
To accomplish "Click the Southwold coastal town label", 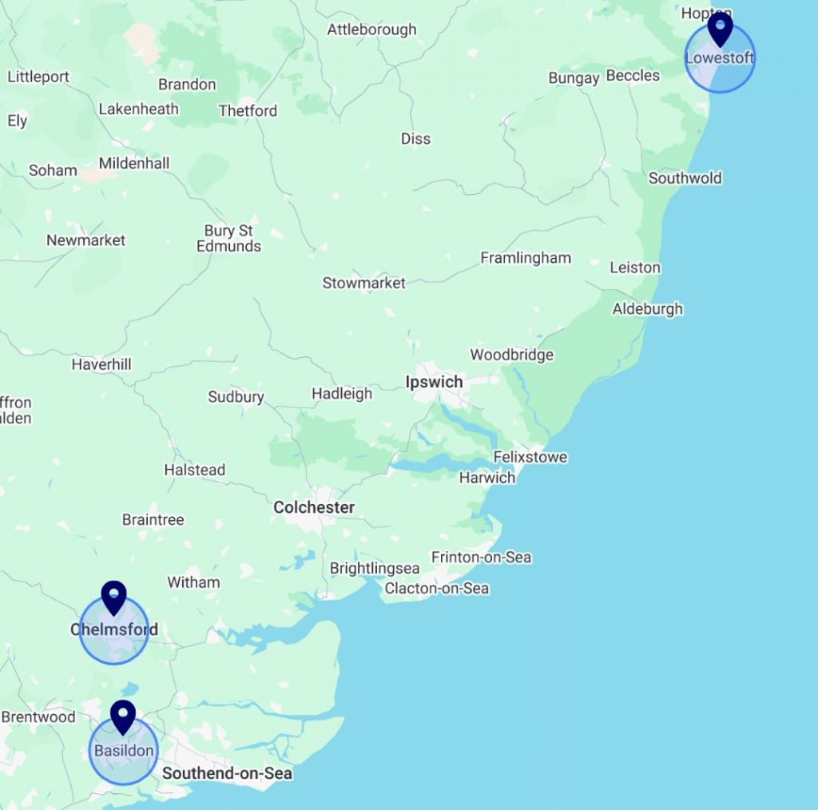I will tap(685, 178).
